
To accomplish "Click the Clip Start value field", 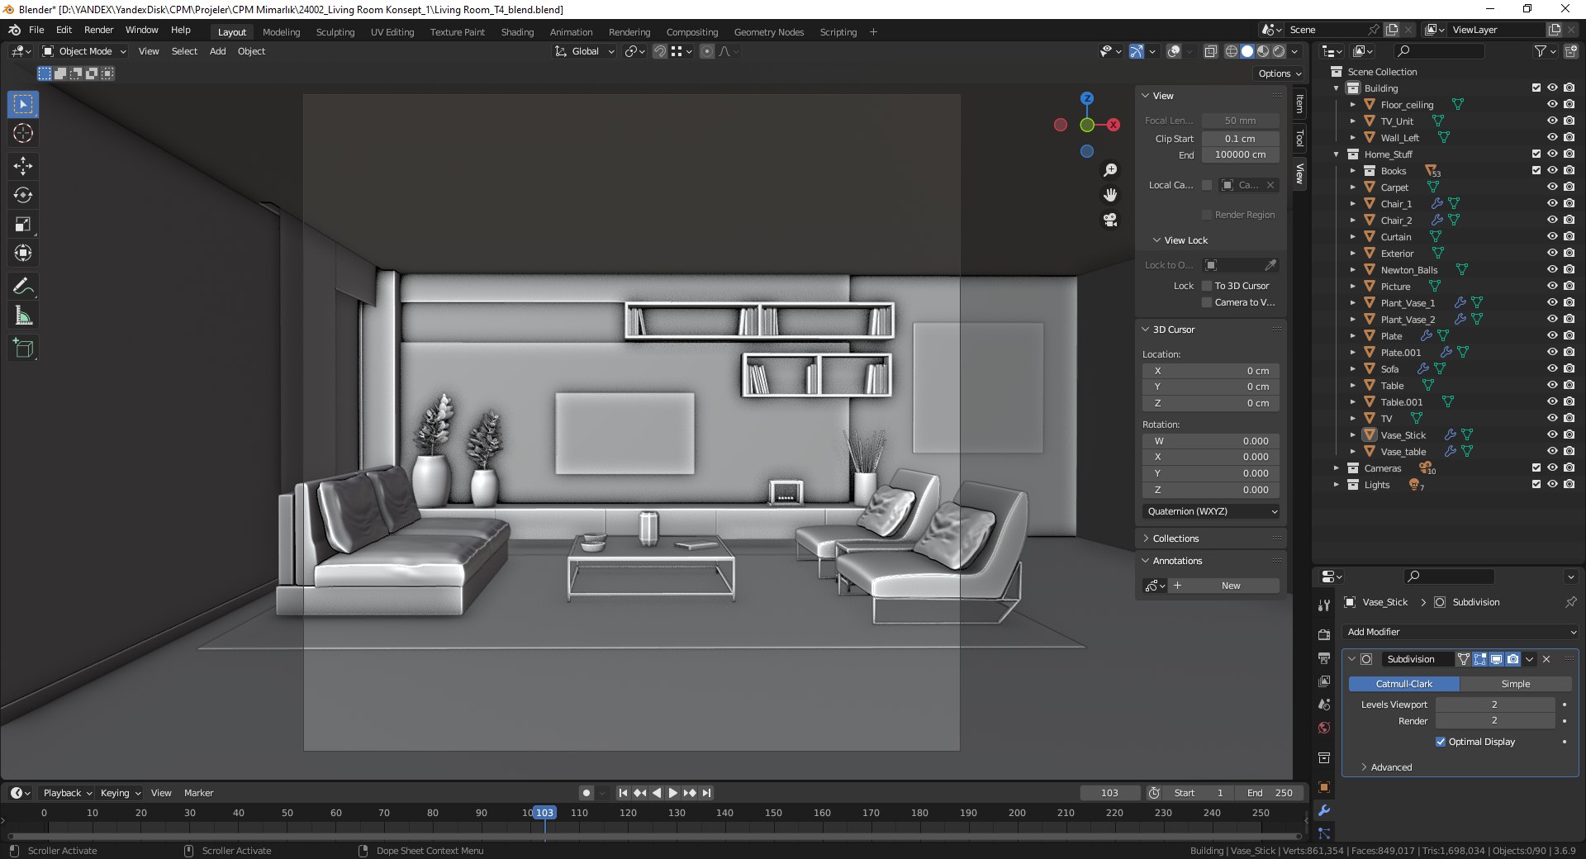I will pyautogui.click(x=1240, y=139).
